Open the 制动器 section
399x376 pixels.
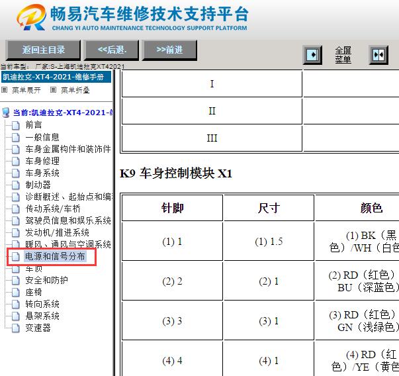[x=38, y=185]
